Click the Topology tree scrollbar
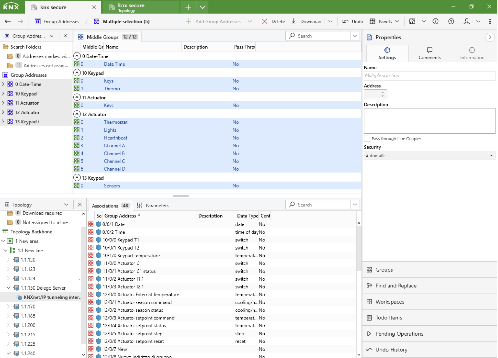This screenshot has height=358, width=498. coord(83,285)
